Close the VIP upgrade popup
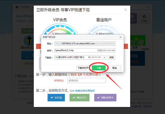 click(x=125, y=10)
